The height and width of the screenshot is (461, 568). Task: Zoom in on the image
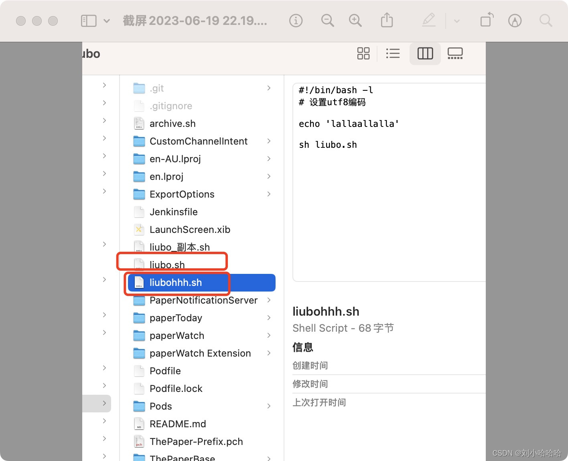pos(355,20)
